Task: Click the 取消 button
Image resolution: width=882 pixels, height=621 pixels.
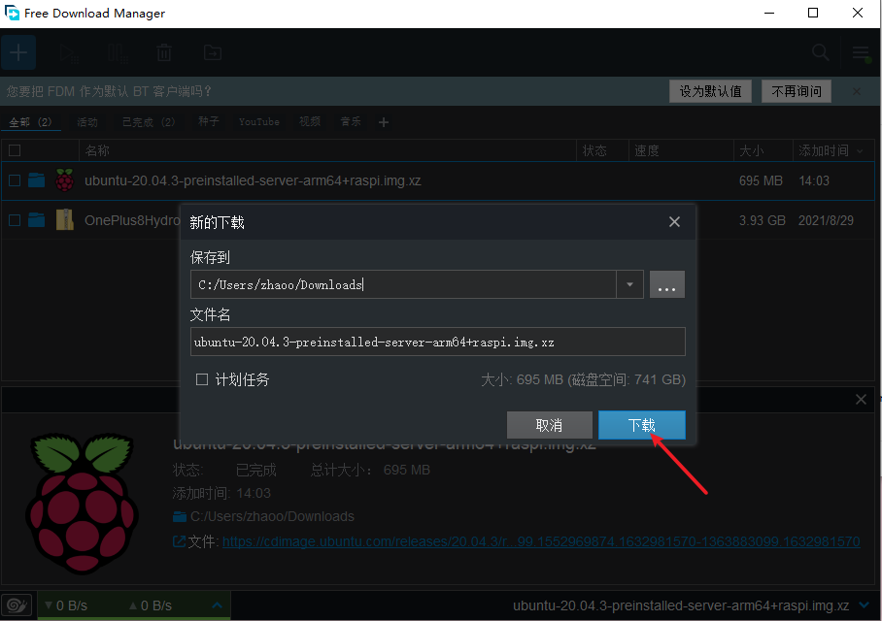Action: click(550, 425)
